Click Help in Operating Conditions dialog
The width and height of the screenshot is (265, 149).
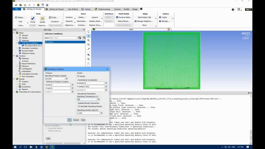[83, 120]
